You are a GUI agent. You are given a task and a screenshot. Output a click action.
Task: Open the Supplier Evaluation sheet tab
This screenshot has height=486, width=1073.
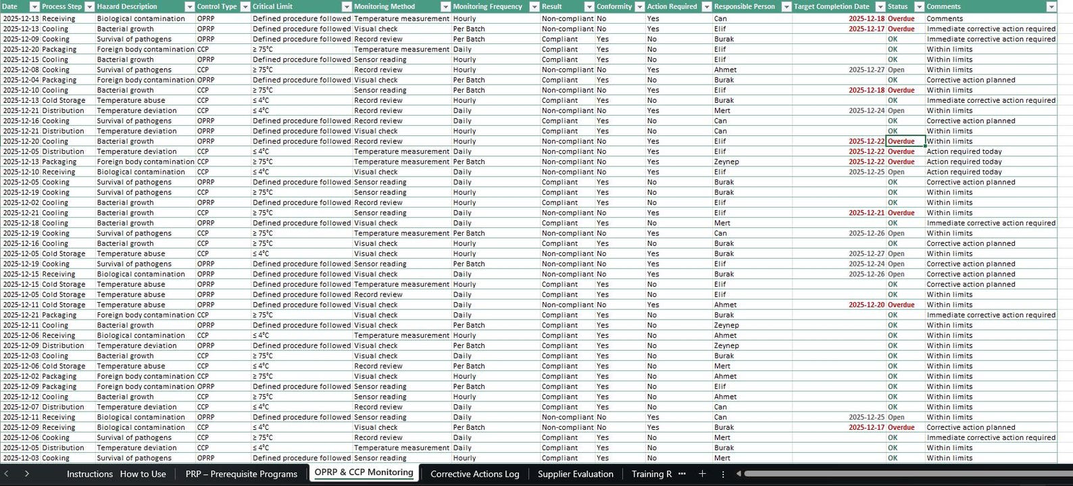coord(575,474)
